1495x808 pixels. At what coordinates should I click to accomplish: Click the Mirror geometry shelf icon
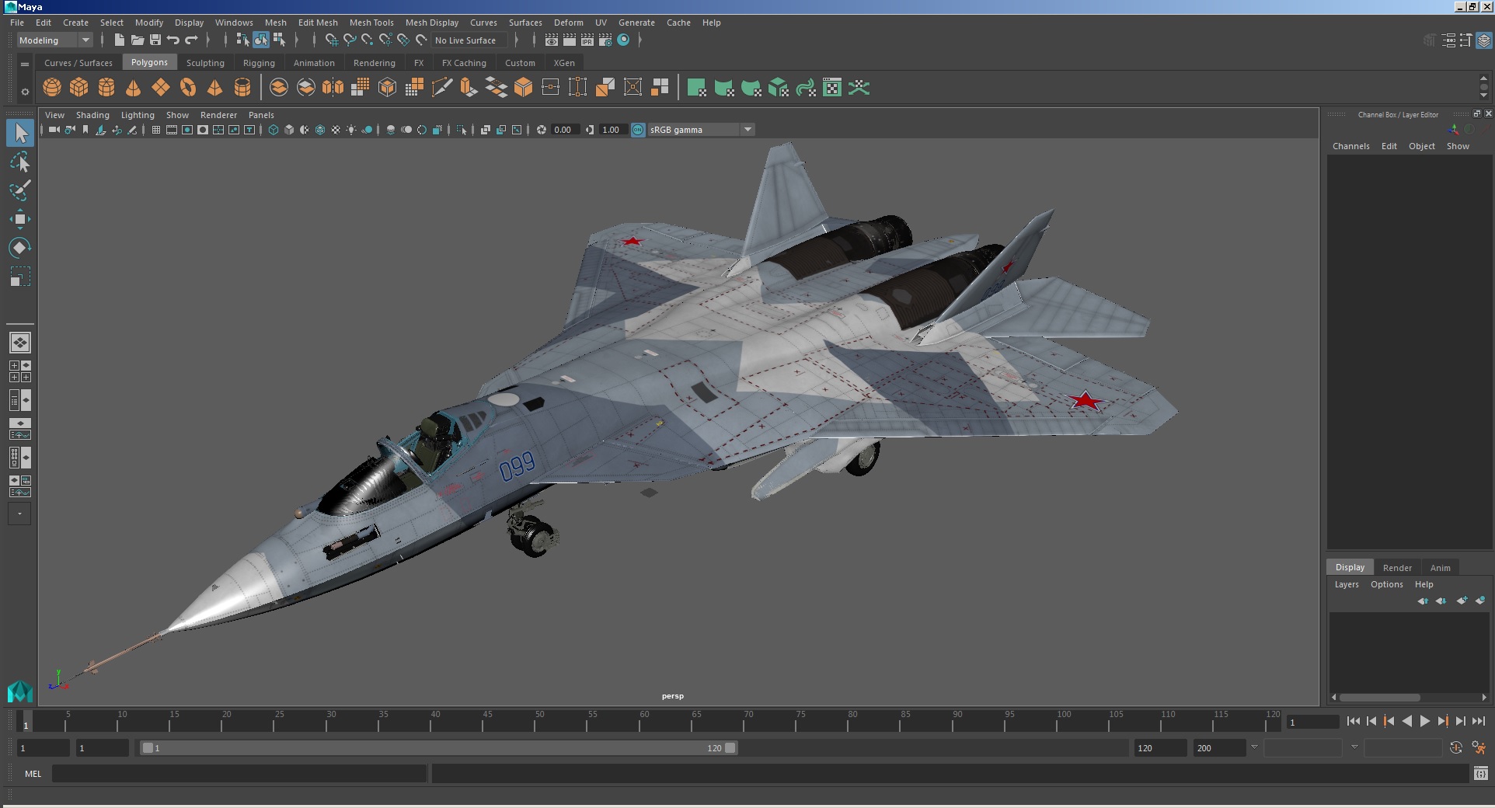[333, 88]
